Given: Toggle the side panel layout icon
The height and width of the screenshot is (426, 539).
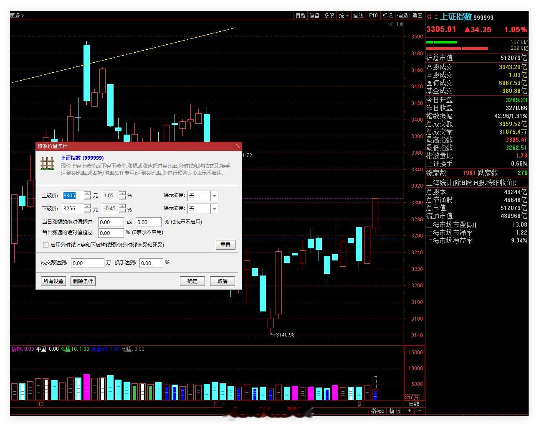Looking at the screenshot, I should 400,24.
